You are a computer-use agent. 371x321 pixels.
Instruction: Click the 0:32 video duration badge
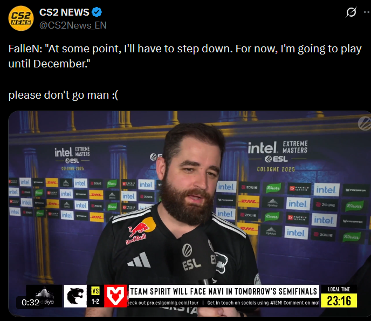point(30,302)
